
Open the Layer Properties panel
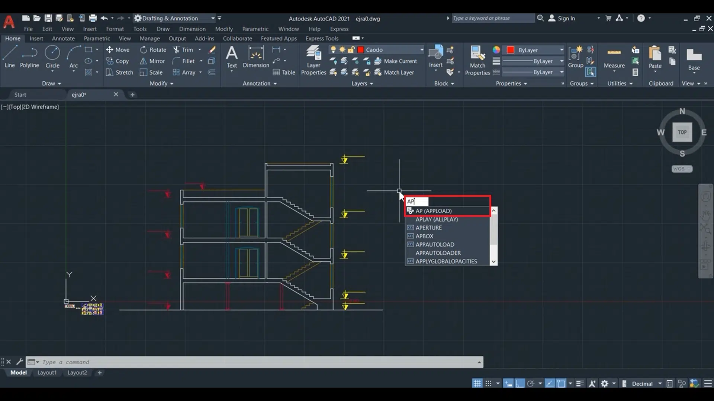point(313,60)
